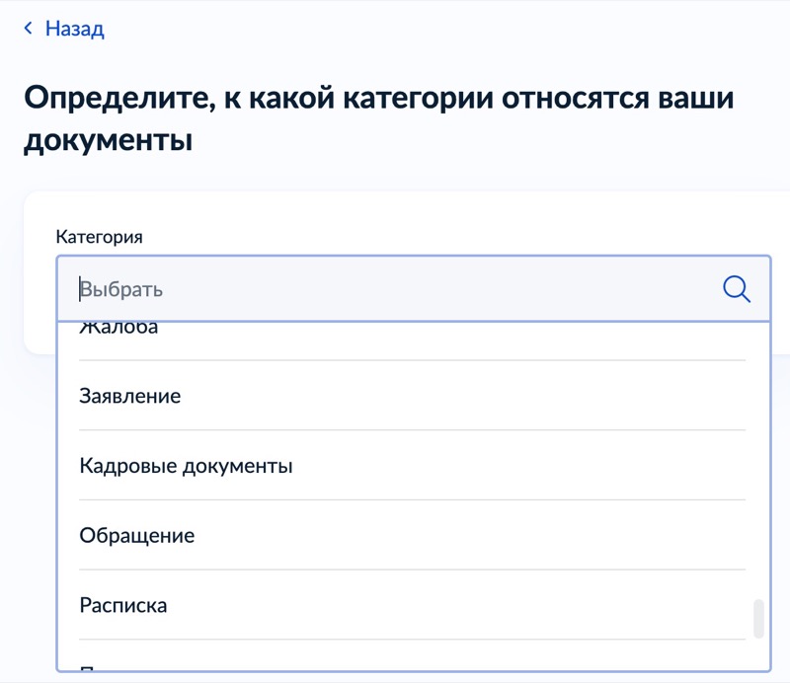Click the "Категория" field label

tap(99, 236)
